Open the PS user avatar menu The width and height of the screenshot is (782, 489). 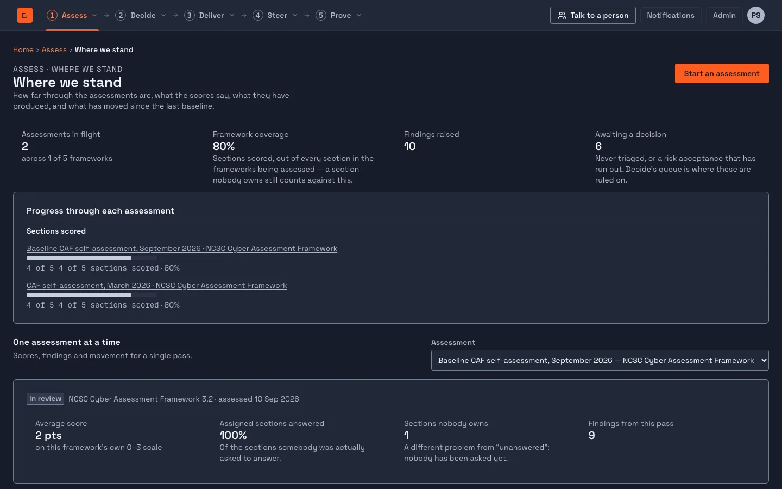pos(756,15)
